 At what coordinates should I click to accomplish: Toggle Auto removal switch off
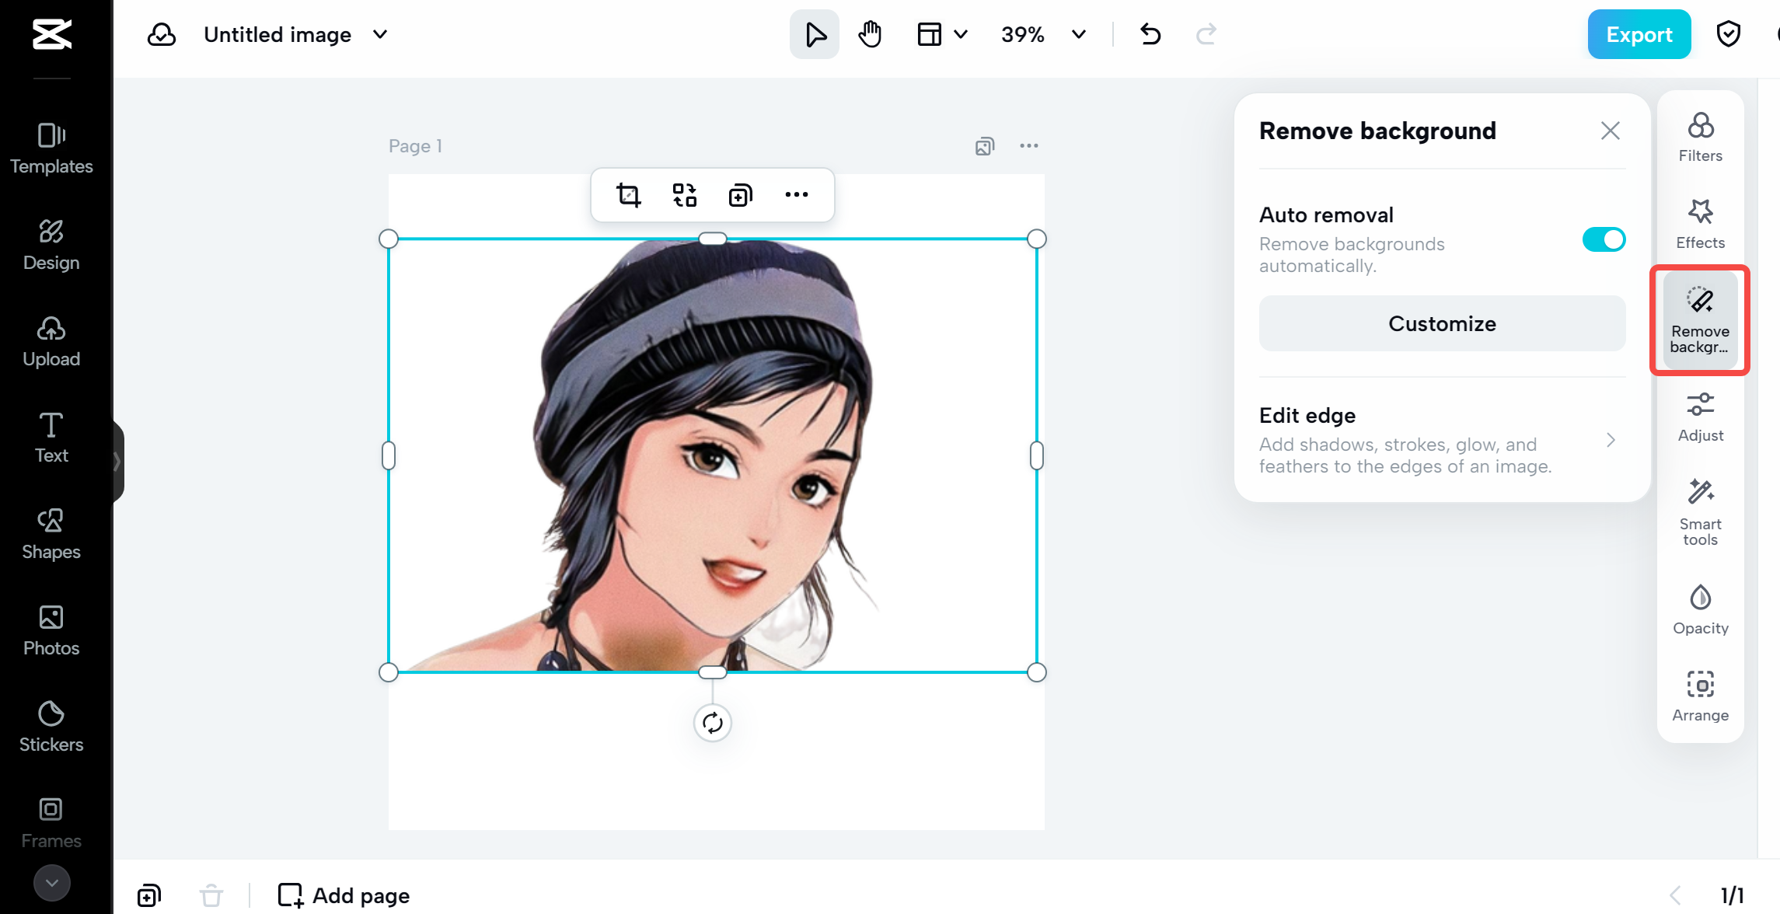tap(1604, 239)
